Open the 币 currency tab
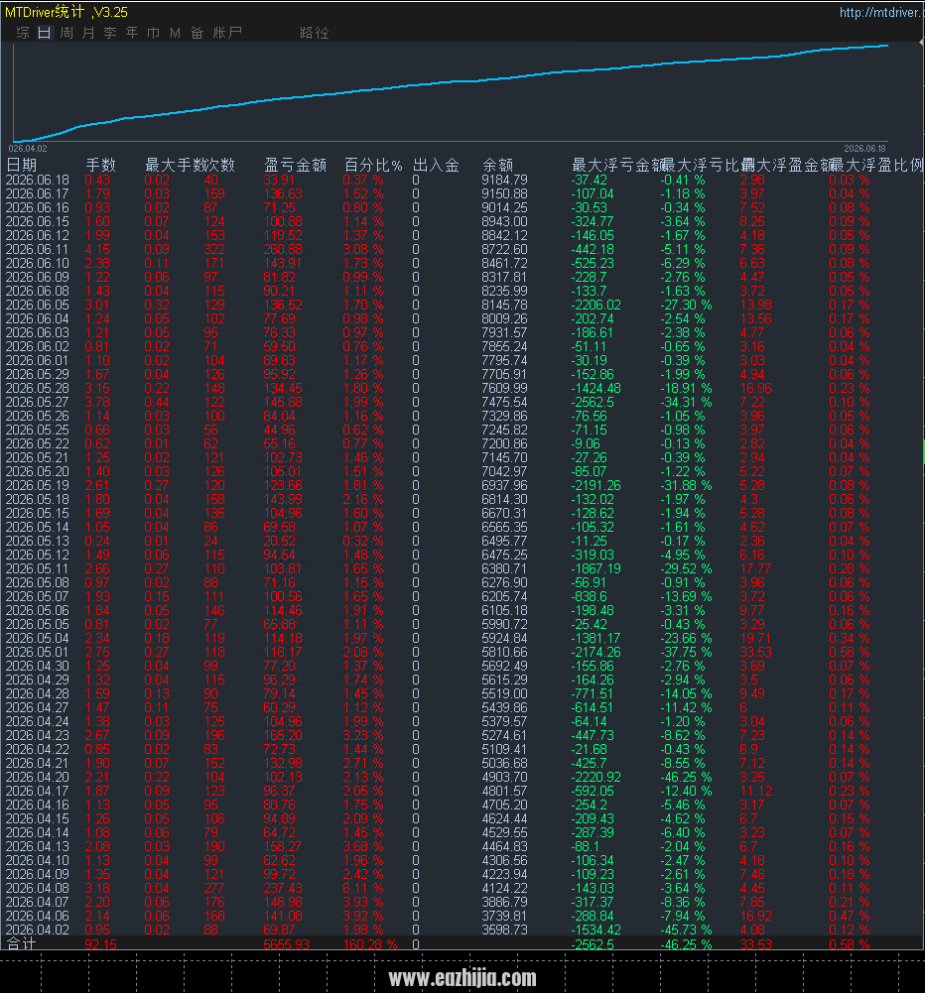 pyautogui.click(x=153, y=33)
